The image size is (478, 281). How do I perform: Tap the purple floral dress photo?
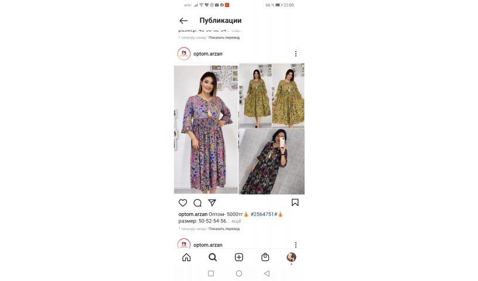click(206, 129)
